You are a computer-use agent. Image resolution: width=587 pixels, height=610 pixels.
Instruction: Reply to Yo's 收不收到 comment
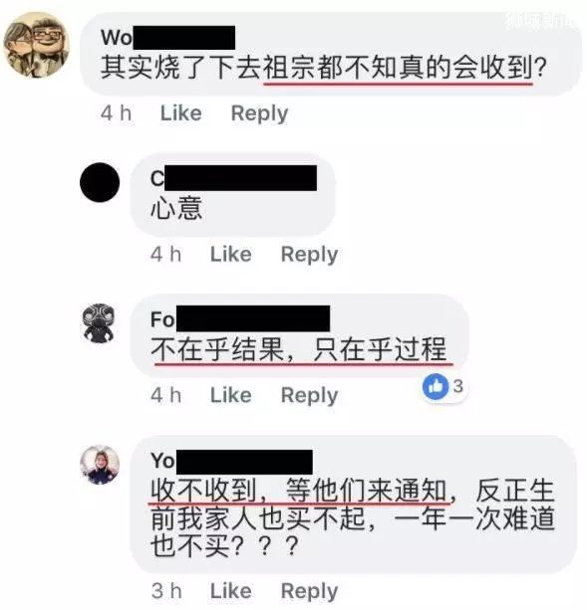click(x=309, y=592)
